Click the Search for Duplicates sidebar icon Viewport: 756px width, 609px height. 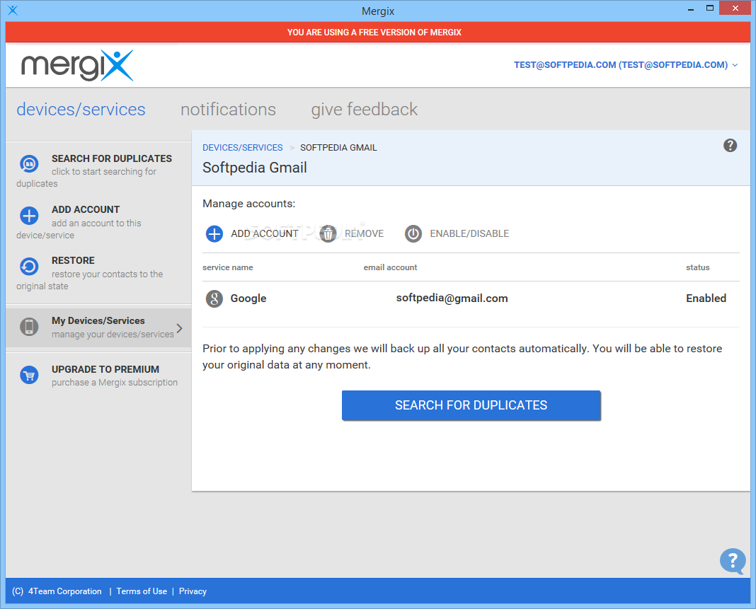(29, 164)
